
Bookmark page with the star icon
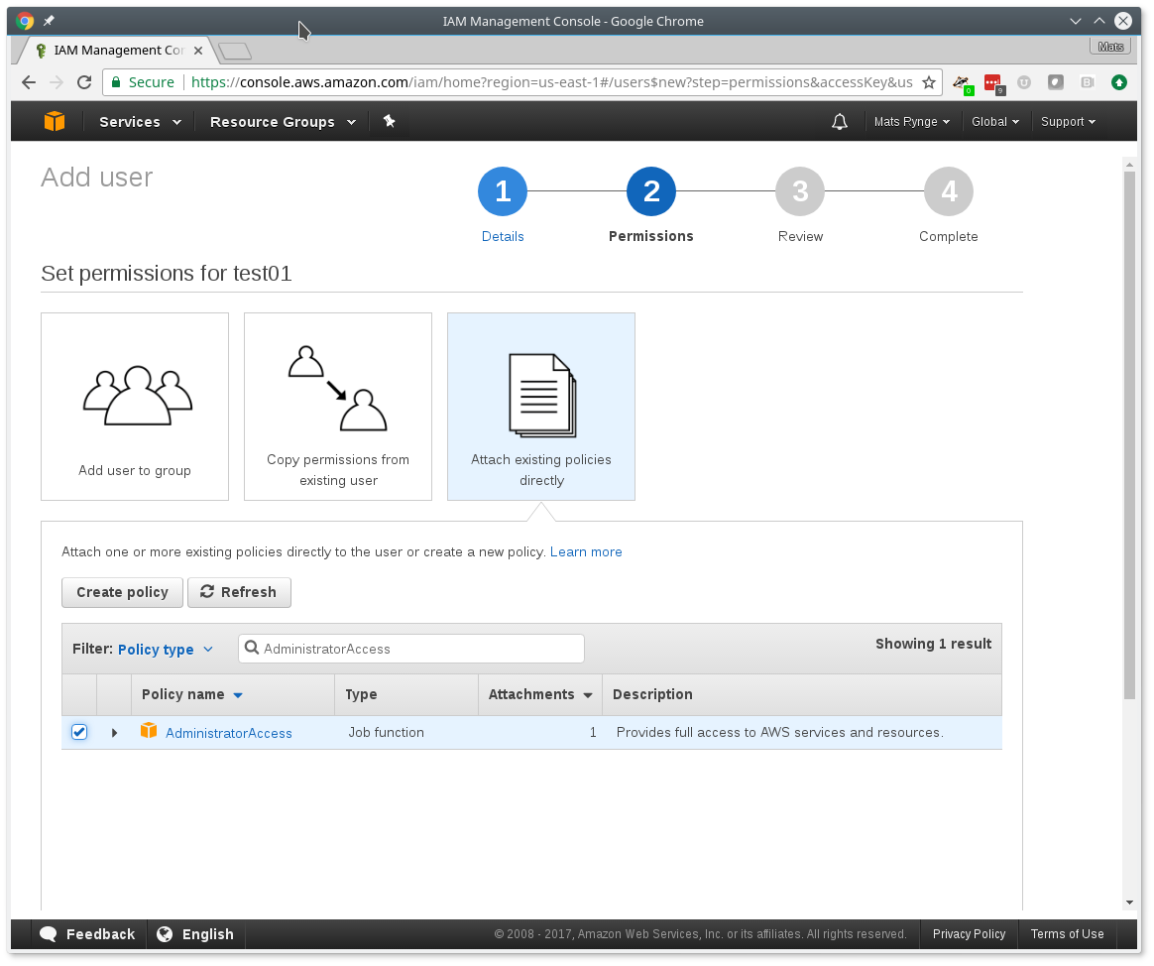[x=929, y=82]
